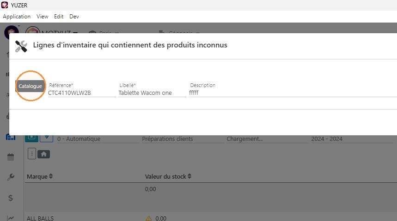397x221 pixels.
Task: Open the '0 - Automatique' dropdown
Action: click(98, 139)
